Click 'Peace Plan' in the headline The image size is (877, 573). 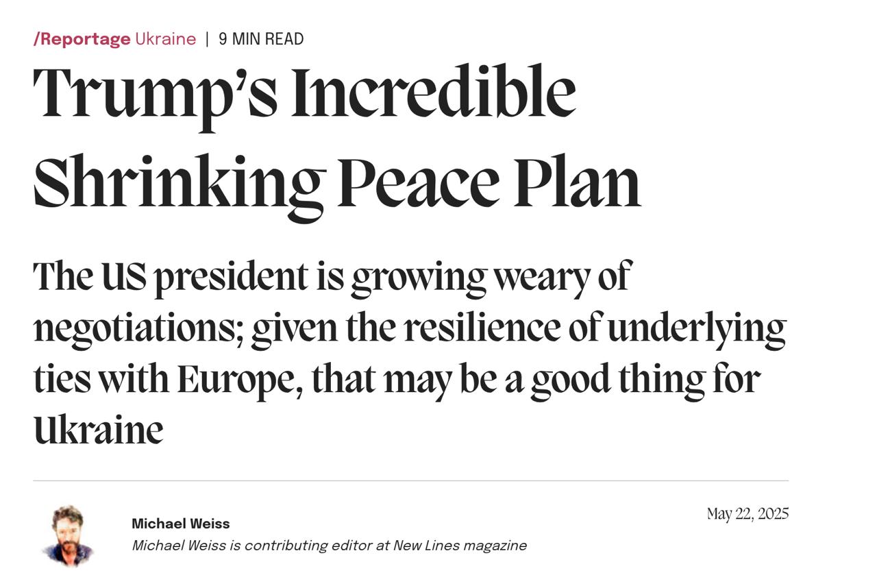click(489, 183)
